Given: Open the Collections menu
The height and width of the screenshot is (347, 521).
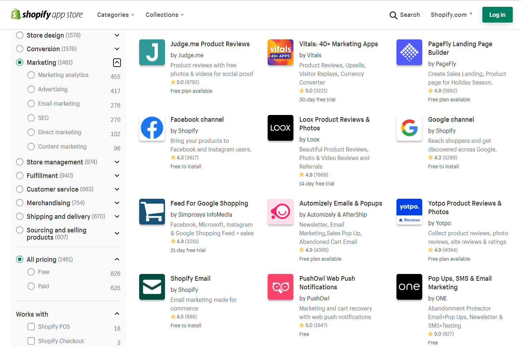Looking at the screenshot, I should coord(165,15).
